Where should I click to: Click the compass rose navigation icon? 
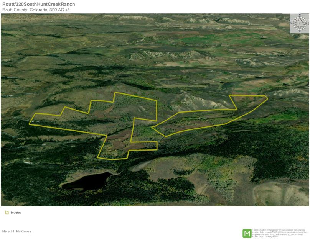(300, 23)
